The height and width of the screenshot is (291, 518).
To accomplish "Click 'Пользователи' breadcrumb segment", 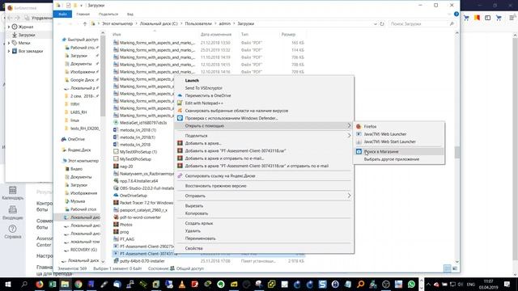I will tap(198, 23).
